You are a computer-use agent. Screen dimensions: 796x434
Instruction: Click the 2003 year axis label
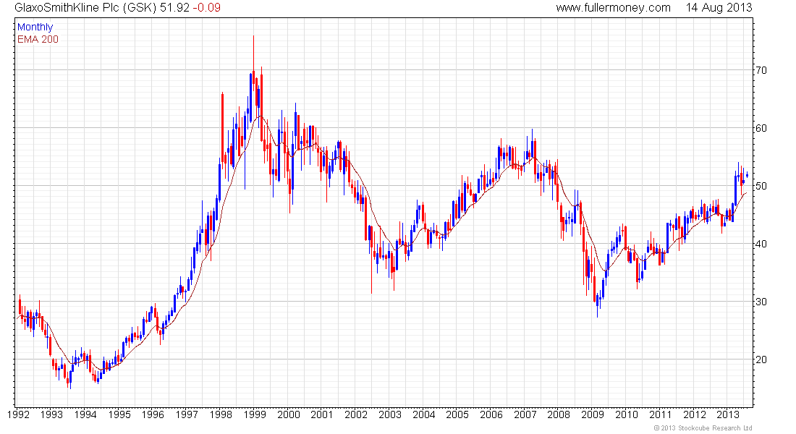390,414
